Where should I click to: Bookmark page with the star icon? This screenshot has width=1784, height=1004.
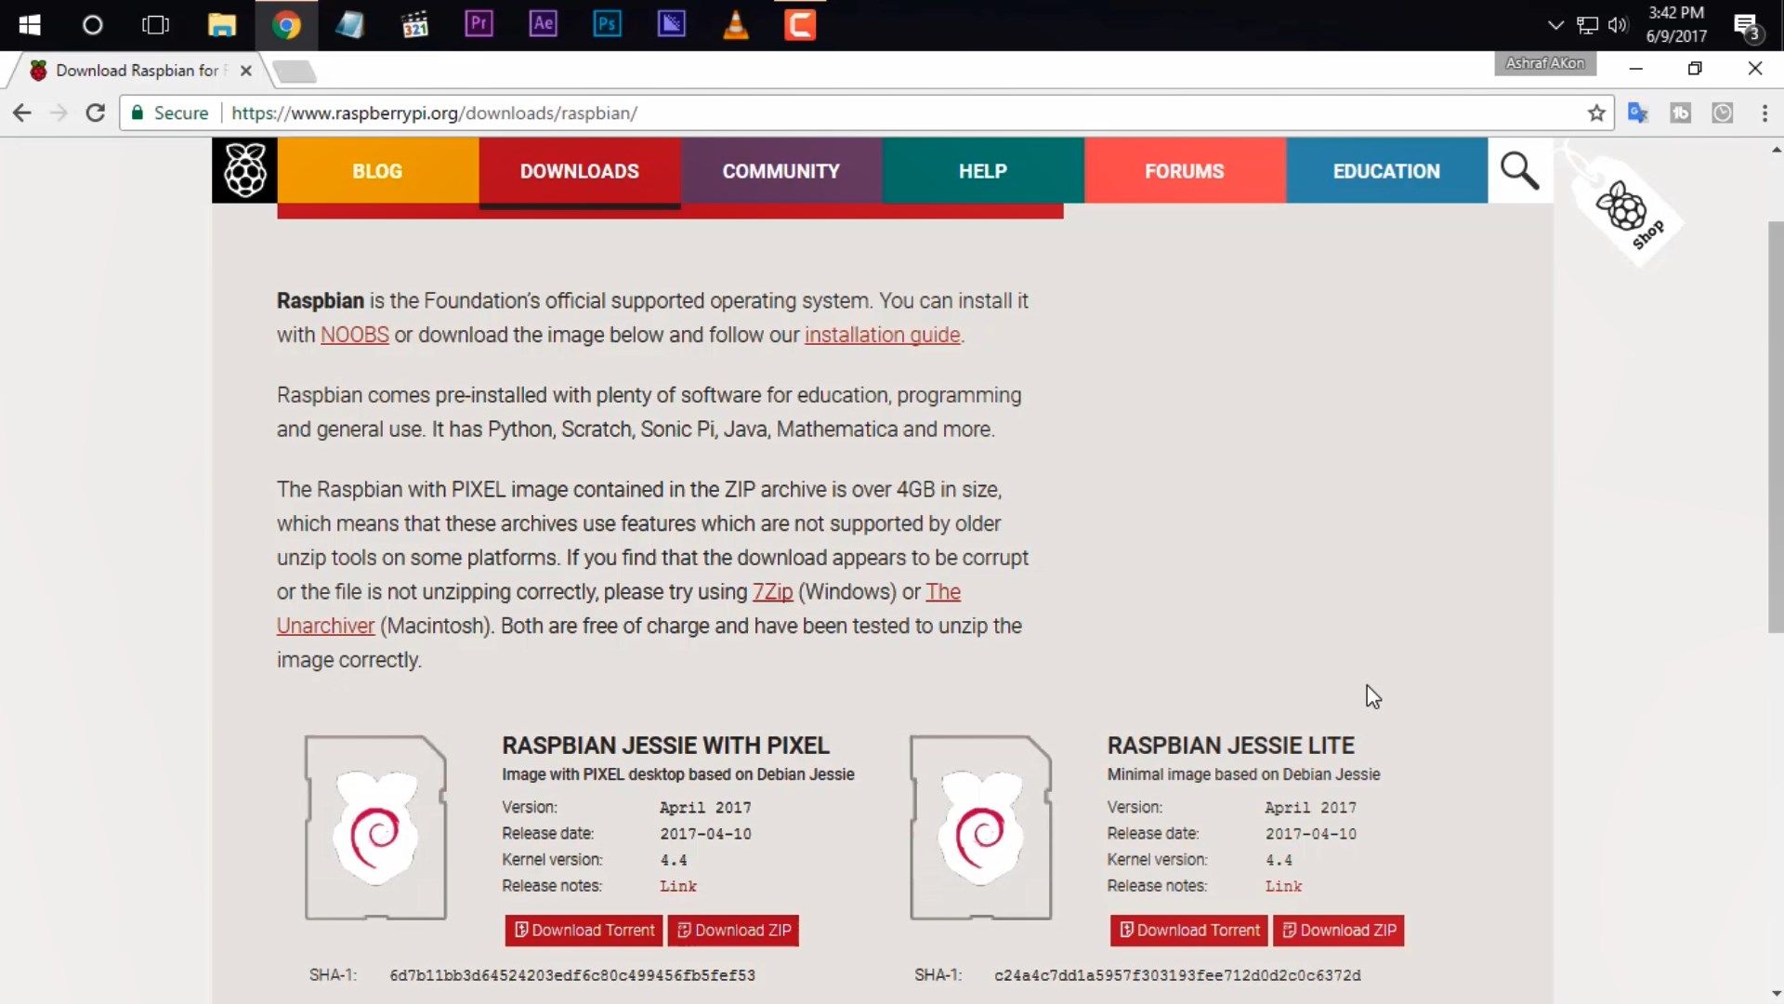[x=1596, y=113]
